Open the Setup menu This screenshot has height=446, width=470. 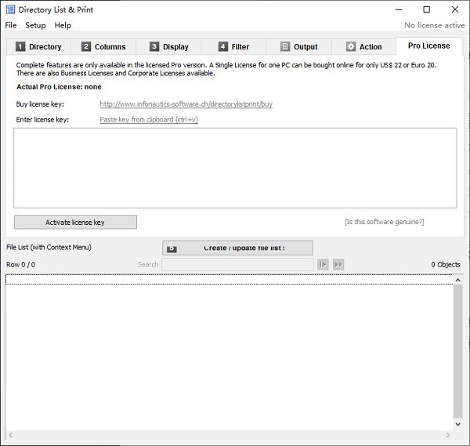coord(35,25)
